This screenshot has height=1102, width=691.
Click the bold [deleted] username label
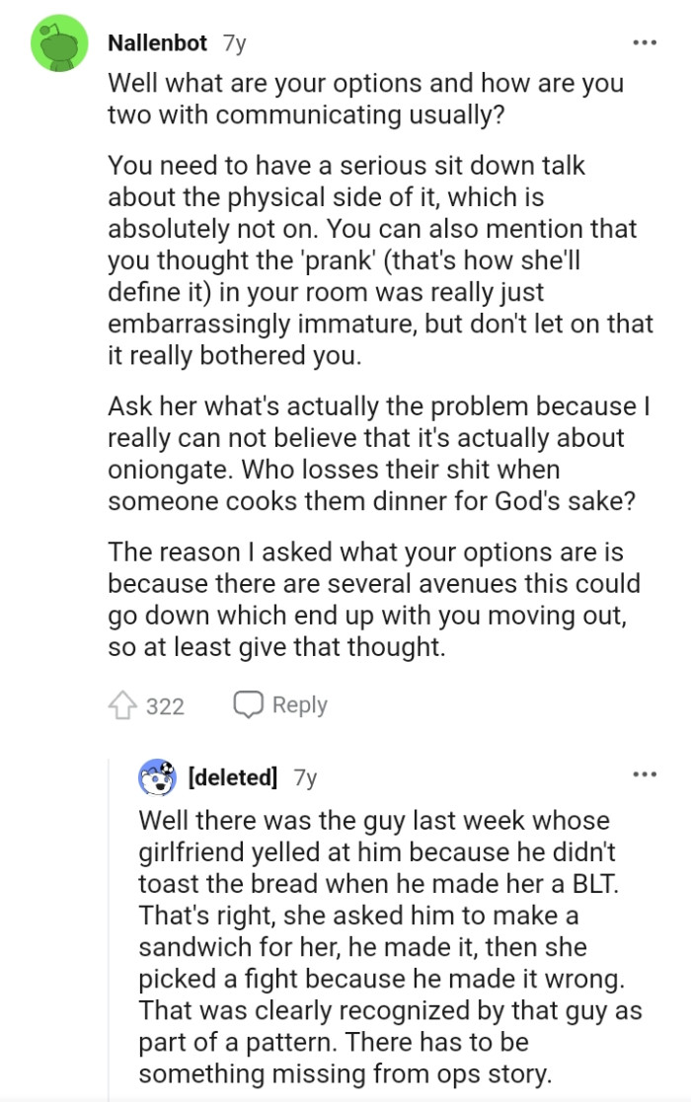234,777
